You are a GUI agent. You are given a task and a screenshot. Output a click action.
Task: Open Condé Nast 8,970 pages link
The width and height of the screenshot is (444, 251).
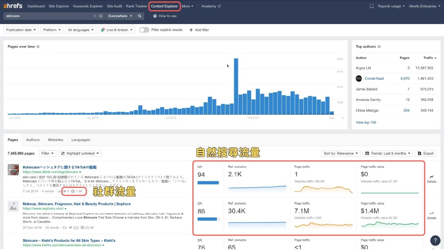pos(405,78)
